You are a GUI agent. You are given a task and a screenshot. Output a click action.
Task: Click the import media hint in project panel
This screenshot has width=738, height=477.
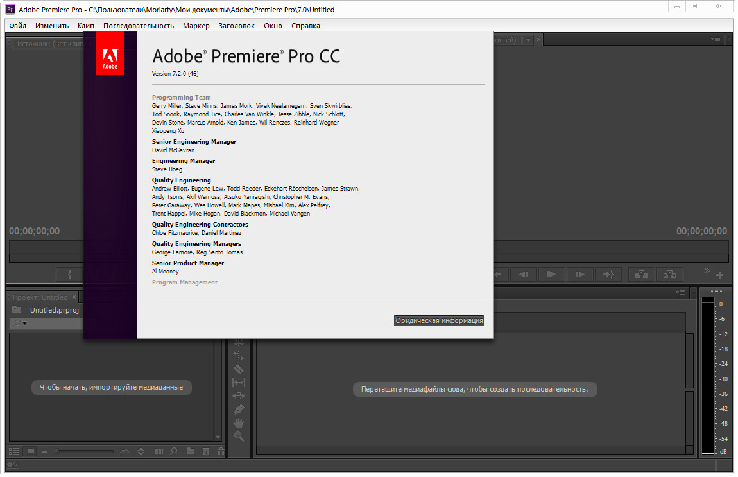111,387
